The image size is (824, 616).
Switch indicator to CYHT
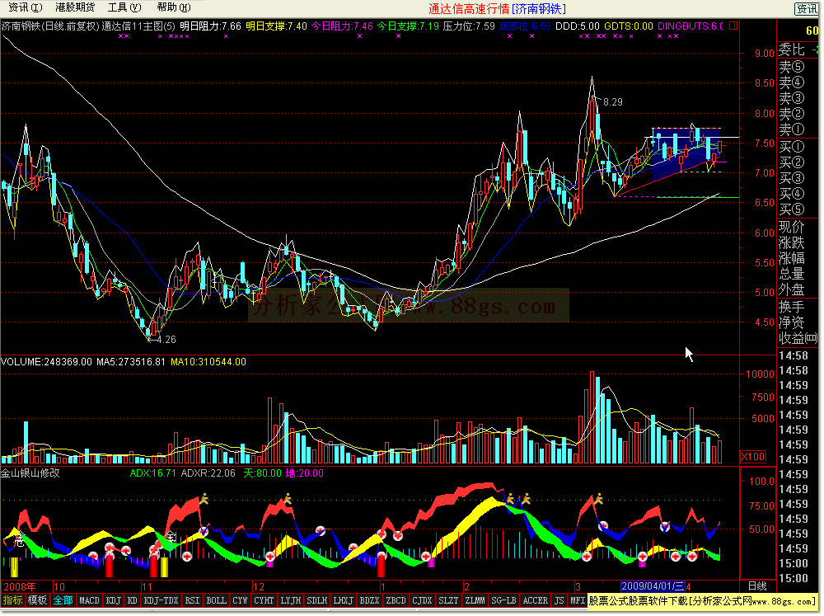point(264,601)
